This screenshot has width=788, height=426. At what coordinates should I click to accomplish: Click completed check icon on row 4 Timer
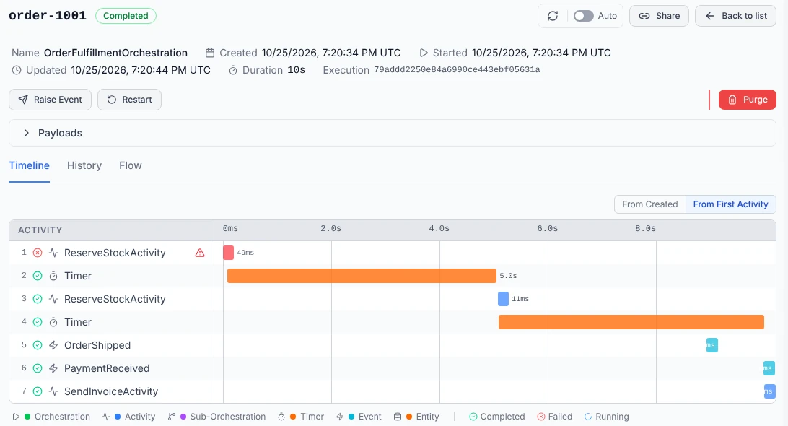(x=38, y=322)
